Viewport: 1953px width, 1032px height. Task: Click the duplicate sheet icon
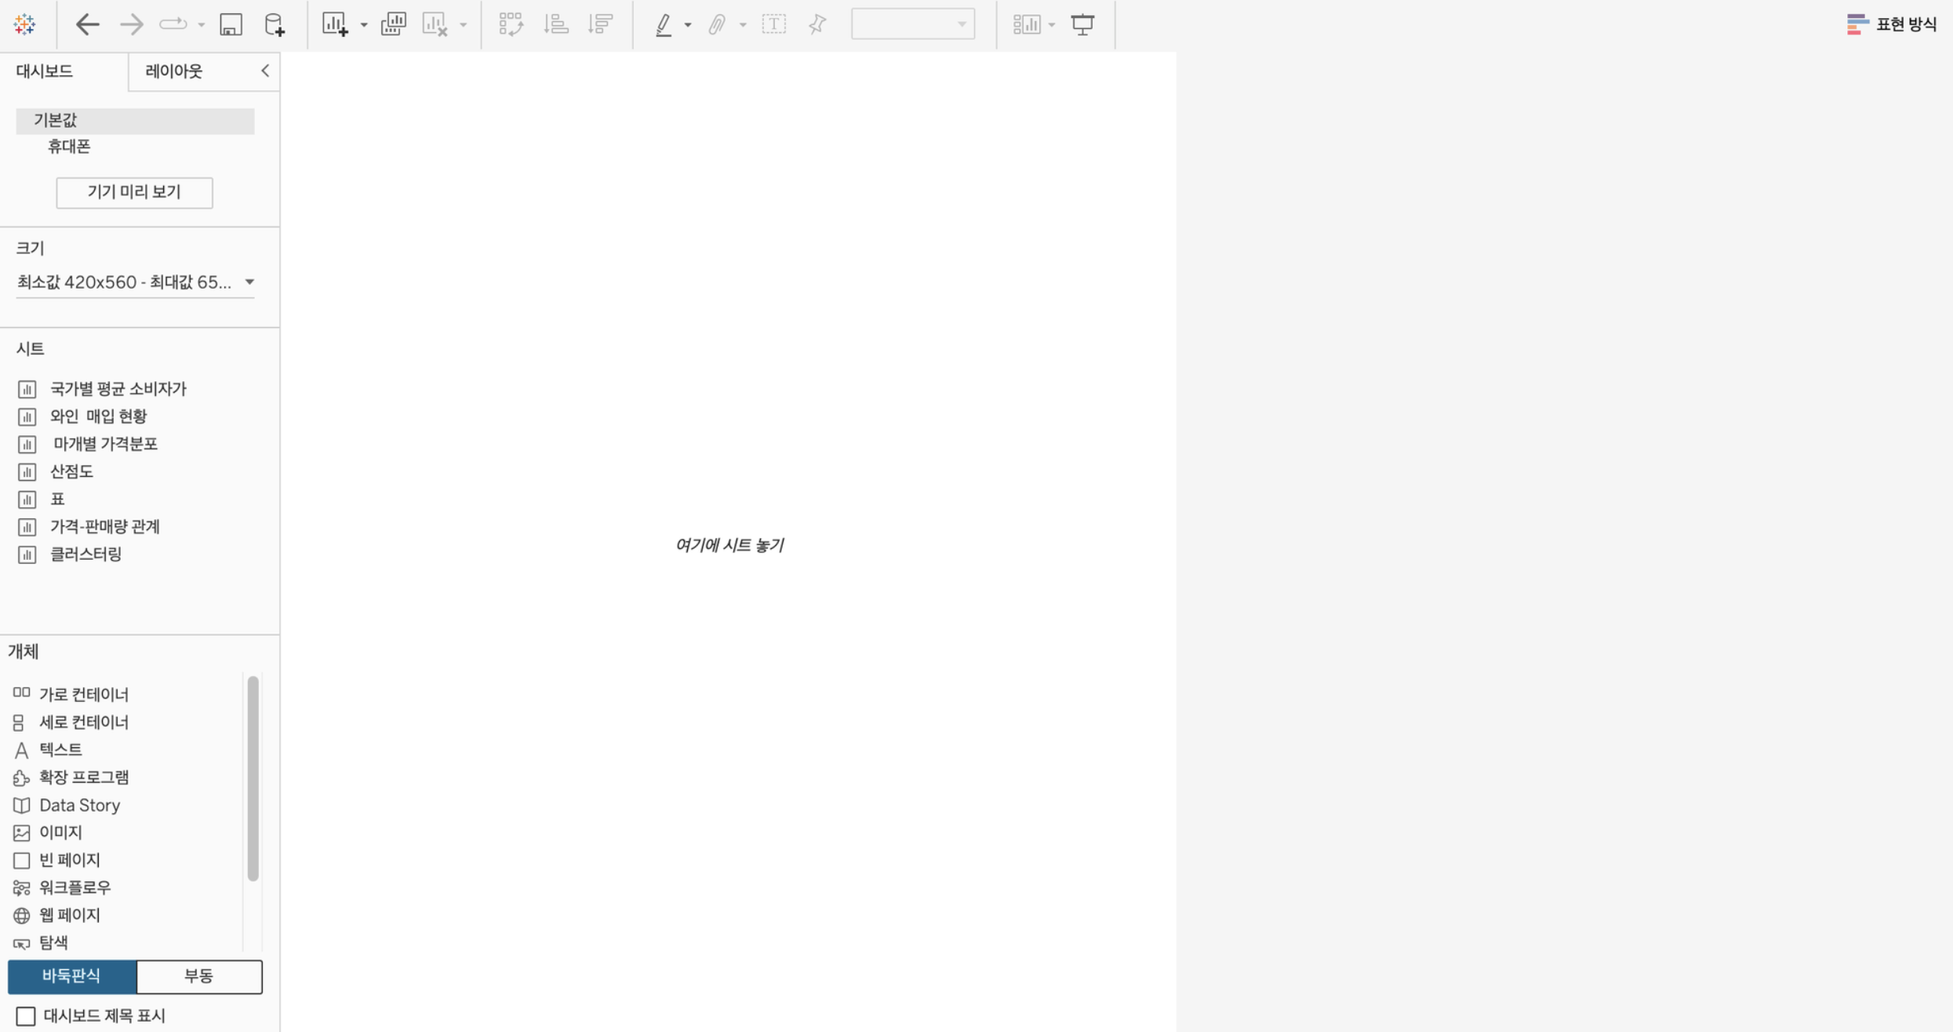tap(393, 24)
